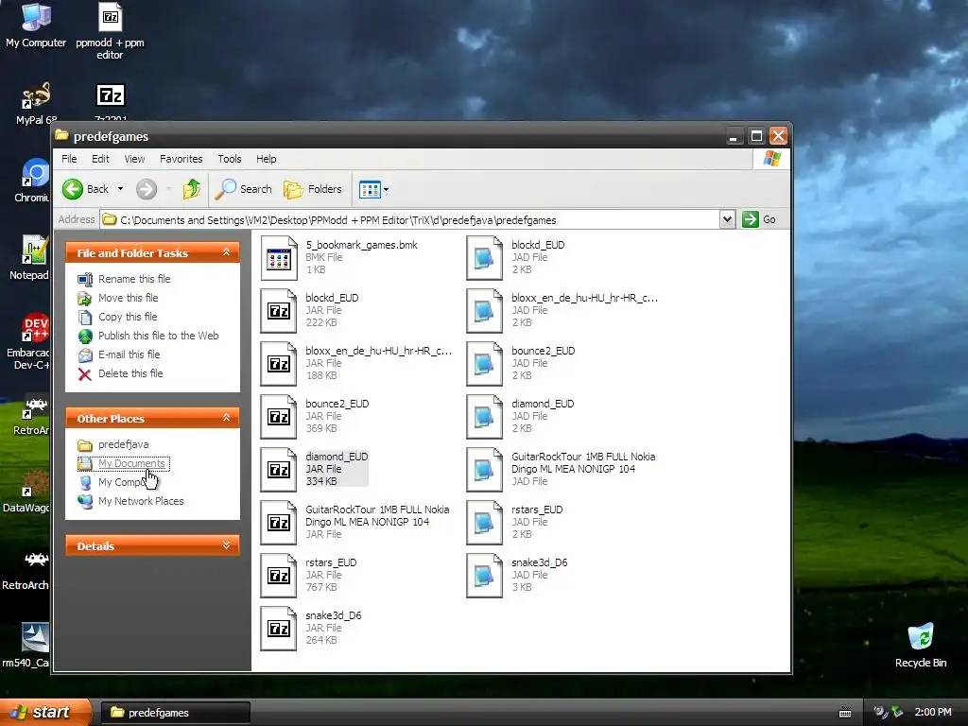The image size is (968, 726).
Task: Collapse the File and Folder Tasks panel
Action: [x=227, y=252]
